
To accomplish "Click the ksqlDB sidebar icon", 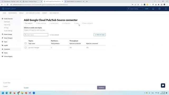I will tap(2, 45).
